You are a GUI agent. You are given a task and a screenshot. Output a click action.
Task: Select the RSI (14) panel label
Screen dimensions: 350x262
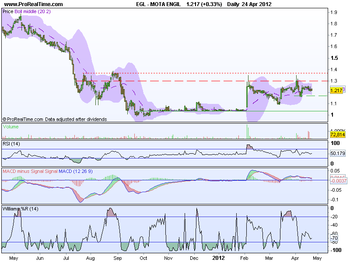11,144
